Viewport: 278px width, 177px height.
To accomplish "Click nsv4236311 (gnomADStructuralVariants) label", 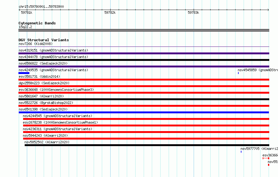I will (57, 129).
